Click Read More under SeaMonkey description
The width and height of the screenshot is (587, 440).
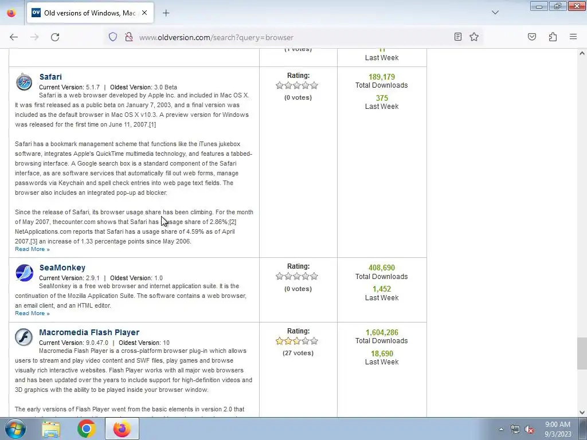pos(32,313)
